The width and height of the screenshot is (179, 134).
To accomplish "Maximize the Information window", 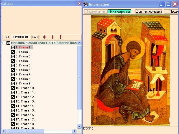I will 168,4.
